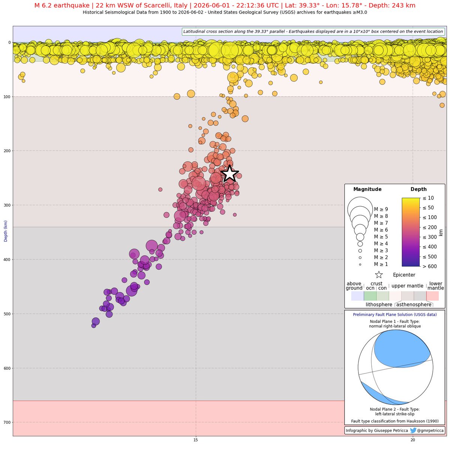
Task: Click the Twitter bird icon in the credit box
Action: point(413,431)
